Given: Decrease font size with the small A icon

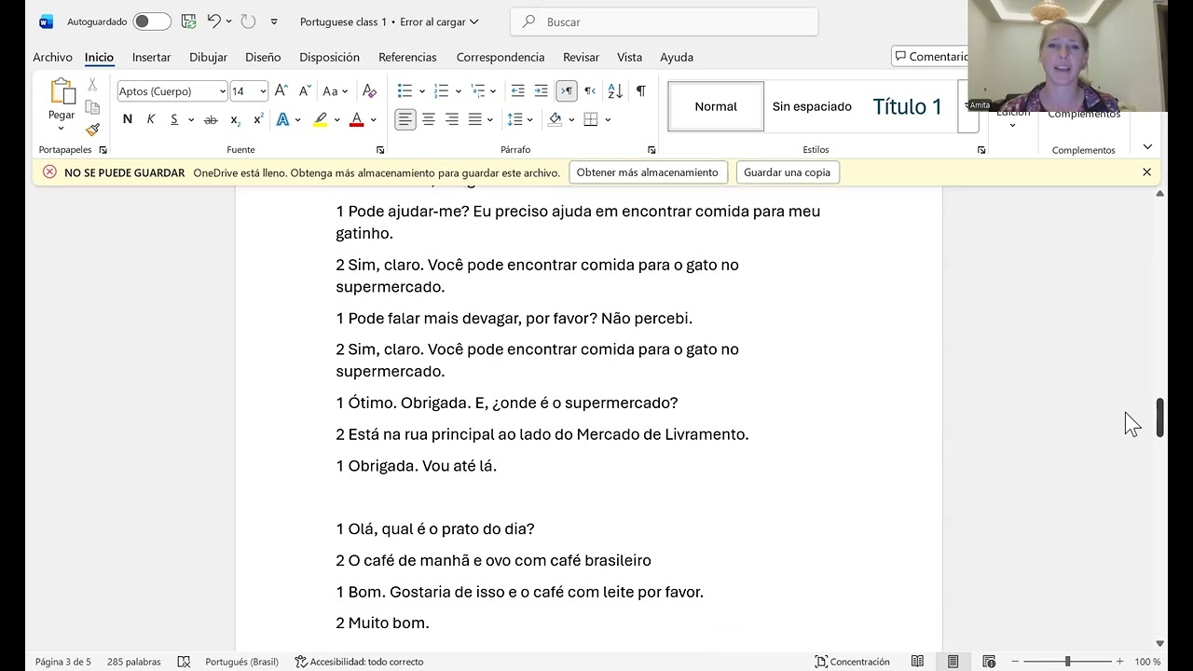Looking at the screenshot, I should tap(305, 91).
